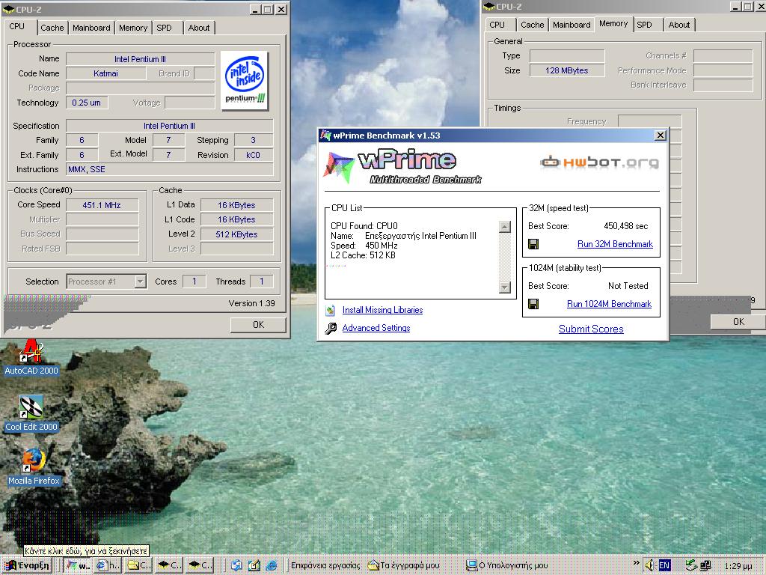
Task: Click the Technology 0.25 um field
Action: tap(87, 103)
